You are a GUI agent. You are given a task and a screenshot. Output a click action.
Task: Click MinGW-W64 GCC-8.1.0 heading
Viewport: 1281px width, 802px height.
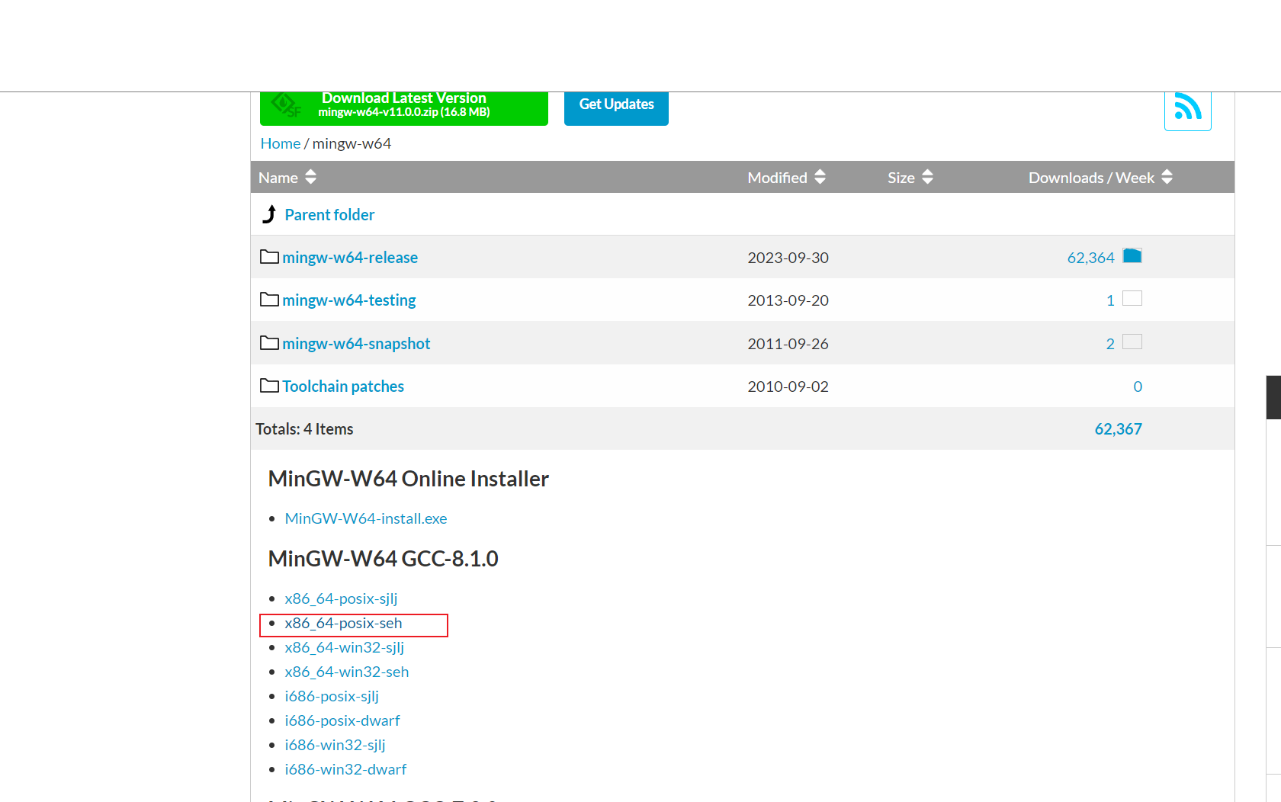pos(383,559)
